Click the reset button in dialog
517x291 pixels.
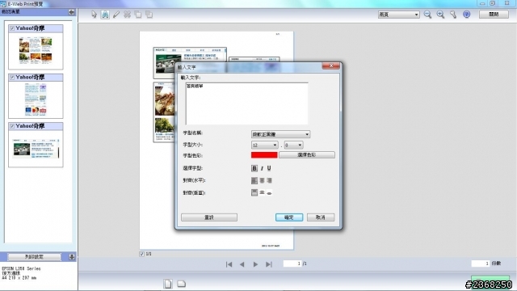(209, 217)
